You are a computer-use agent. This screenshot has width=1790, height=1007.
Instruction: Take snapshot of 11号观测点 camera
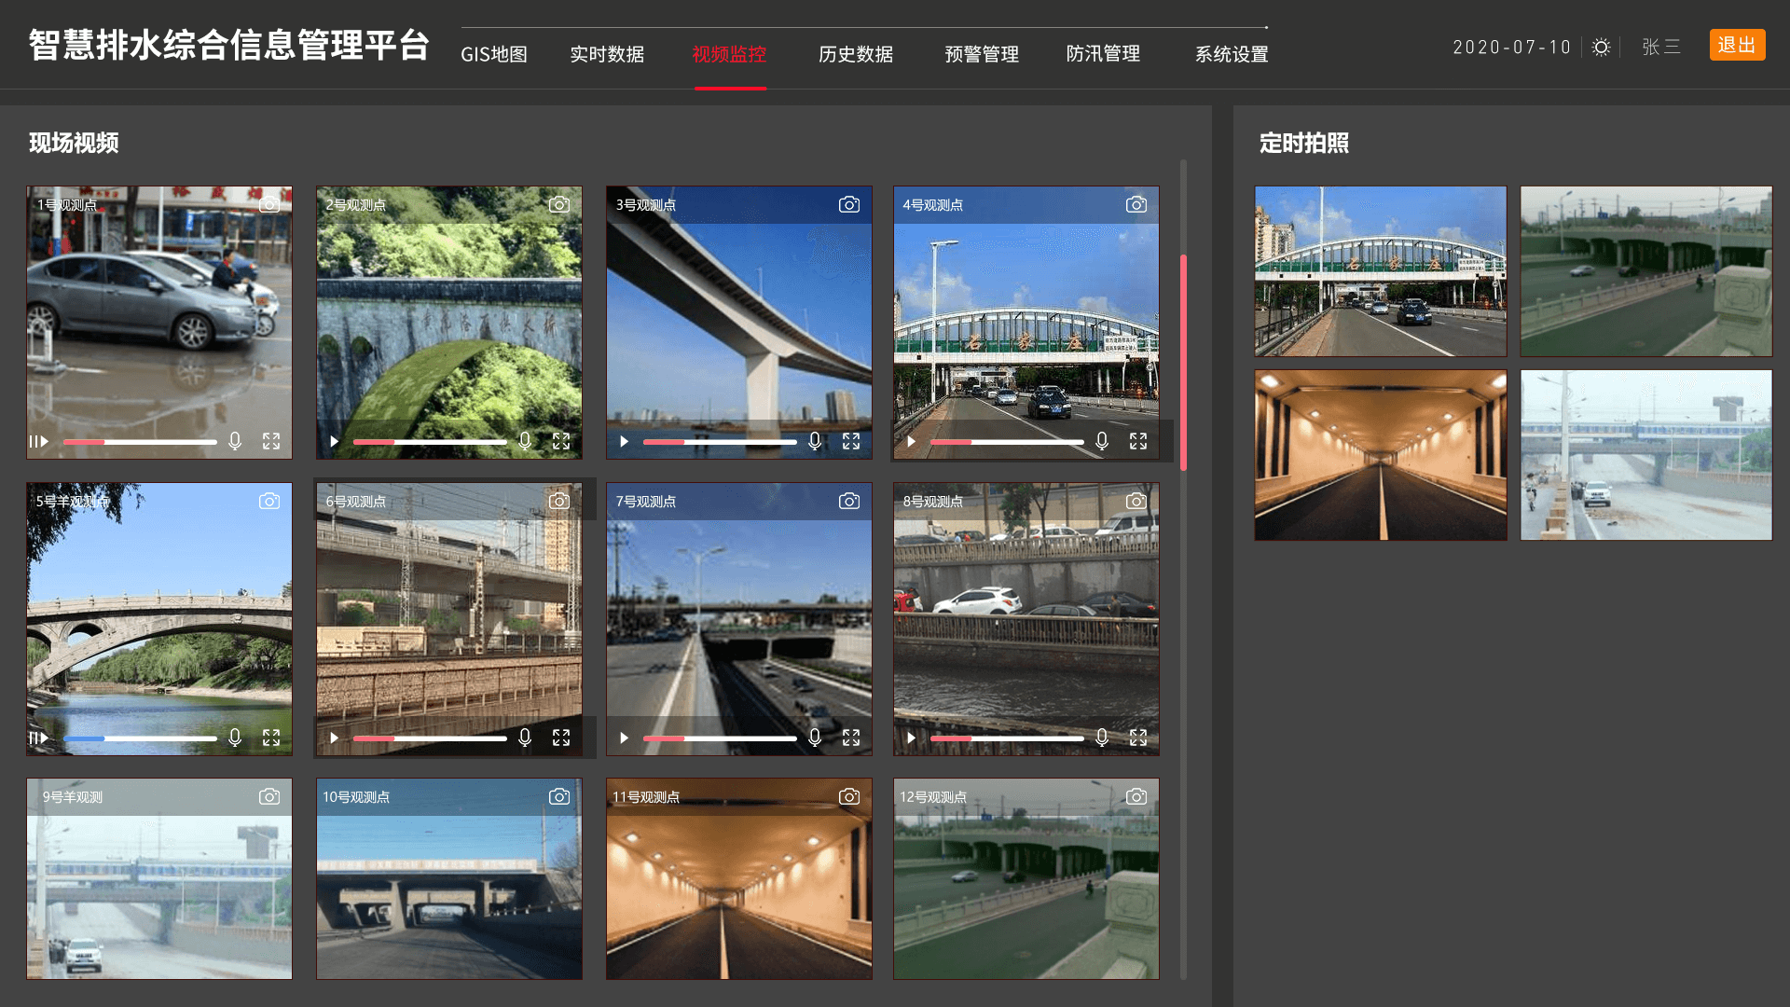coord(849,796)
